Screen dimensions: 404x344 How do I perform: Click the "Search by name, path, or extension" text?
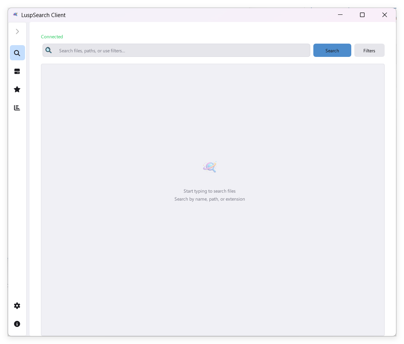(x=209, y=199)
